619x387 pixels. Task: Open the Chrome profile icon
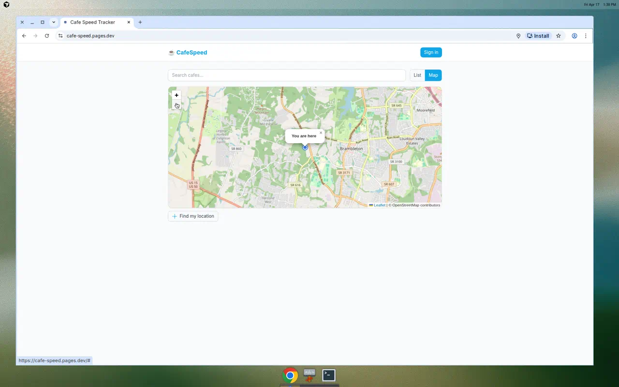point(575,36)
